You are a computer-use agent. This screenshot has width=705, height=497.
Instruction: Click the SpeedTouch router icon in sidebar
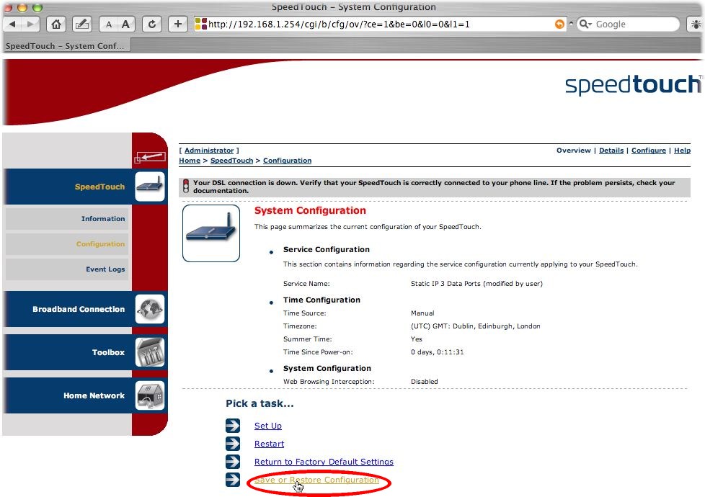coord(150,187)
